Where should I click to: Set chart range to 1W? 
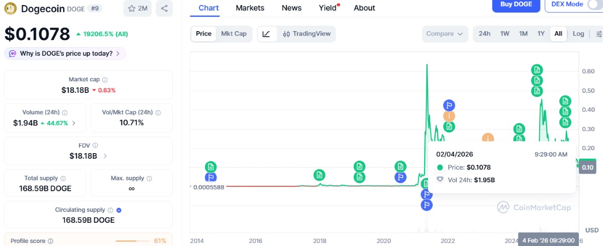pos(505,34)
